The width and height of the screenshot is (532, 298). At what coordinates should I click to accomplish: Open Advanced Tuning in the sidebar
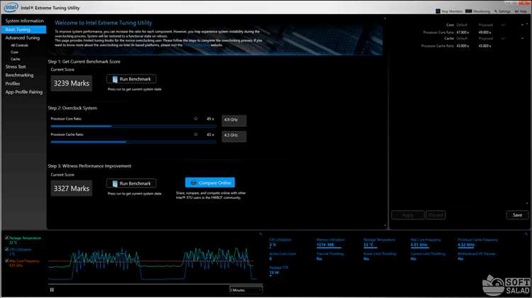pyautogui.click(x=23, y=38)
